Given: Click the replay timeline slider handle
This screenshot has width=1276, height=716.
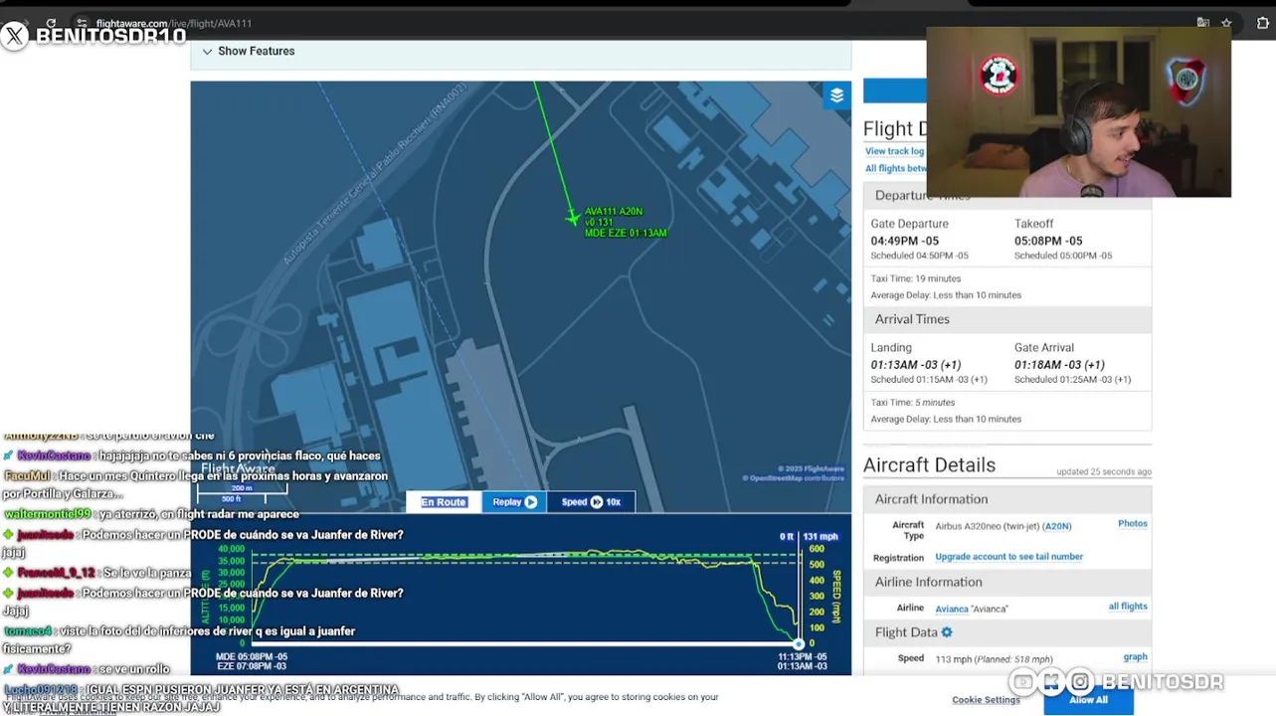Looking at the screenshot, I should click(x=798, y=644).
